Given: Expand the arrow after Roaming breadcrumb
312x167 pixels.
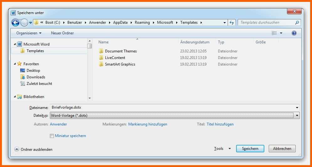Looking at the screenshot, I should (153, 22).
